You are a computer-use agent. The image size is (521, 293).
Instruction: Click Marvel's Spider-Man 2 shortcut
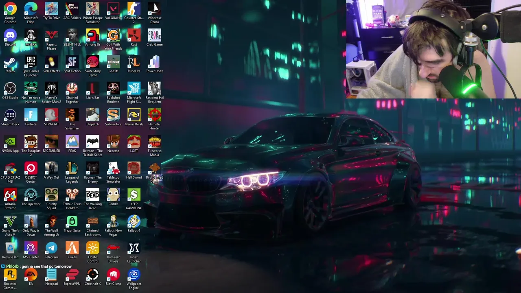(x=51, y=88)
